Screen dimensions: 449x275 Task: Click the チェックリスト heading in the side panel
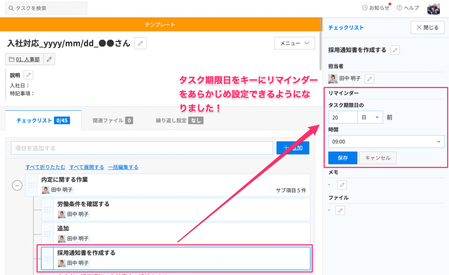(346, 28)
